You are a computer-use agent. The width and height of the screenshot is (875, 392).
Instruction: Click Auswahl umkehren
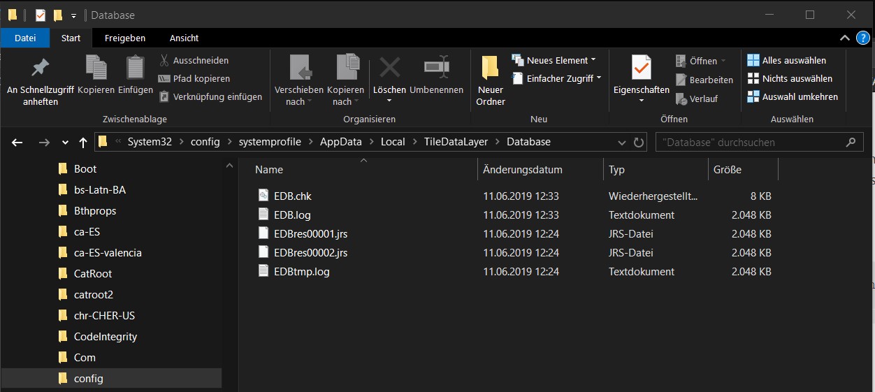coord(793,97)
